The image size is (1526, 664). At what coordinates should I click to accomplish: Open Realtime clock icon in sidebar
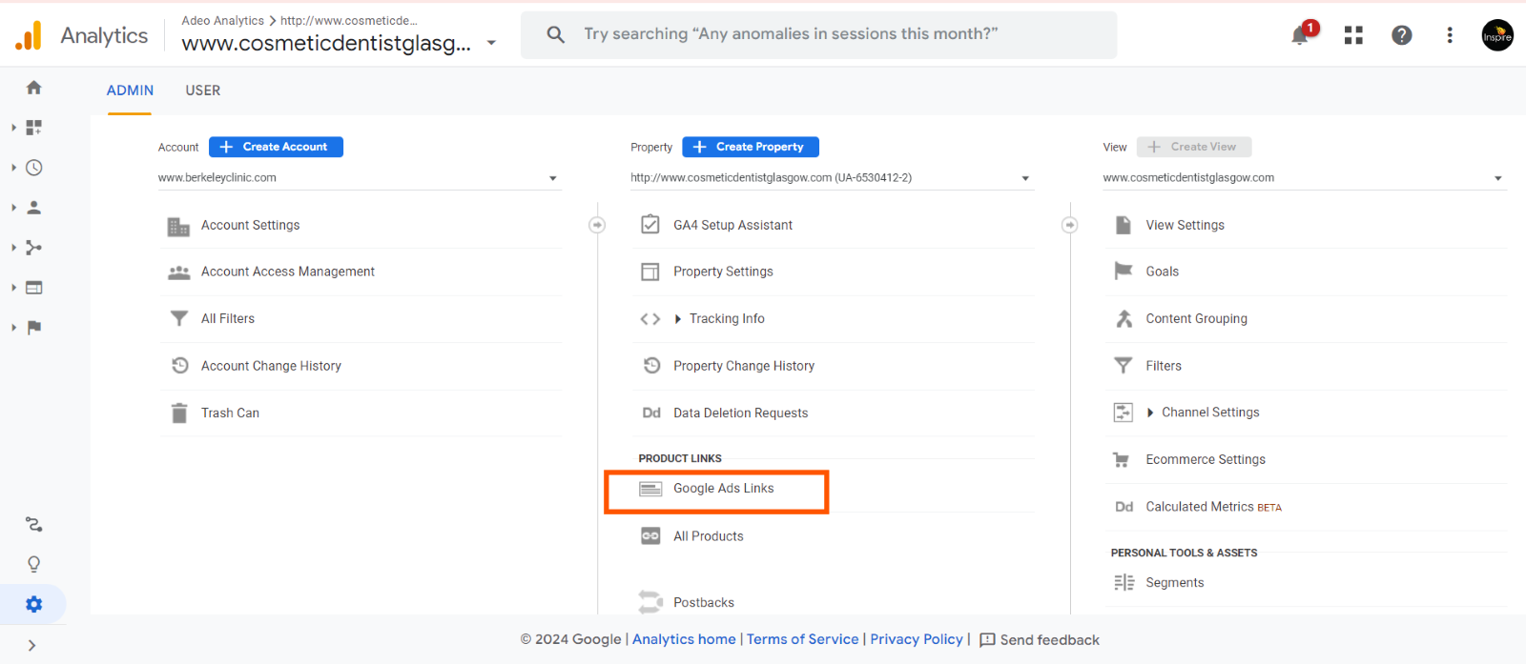(34, 168)
